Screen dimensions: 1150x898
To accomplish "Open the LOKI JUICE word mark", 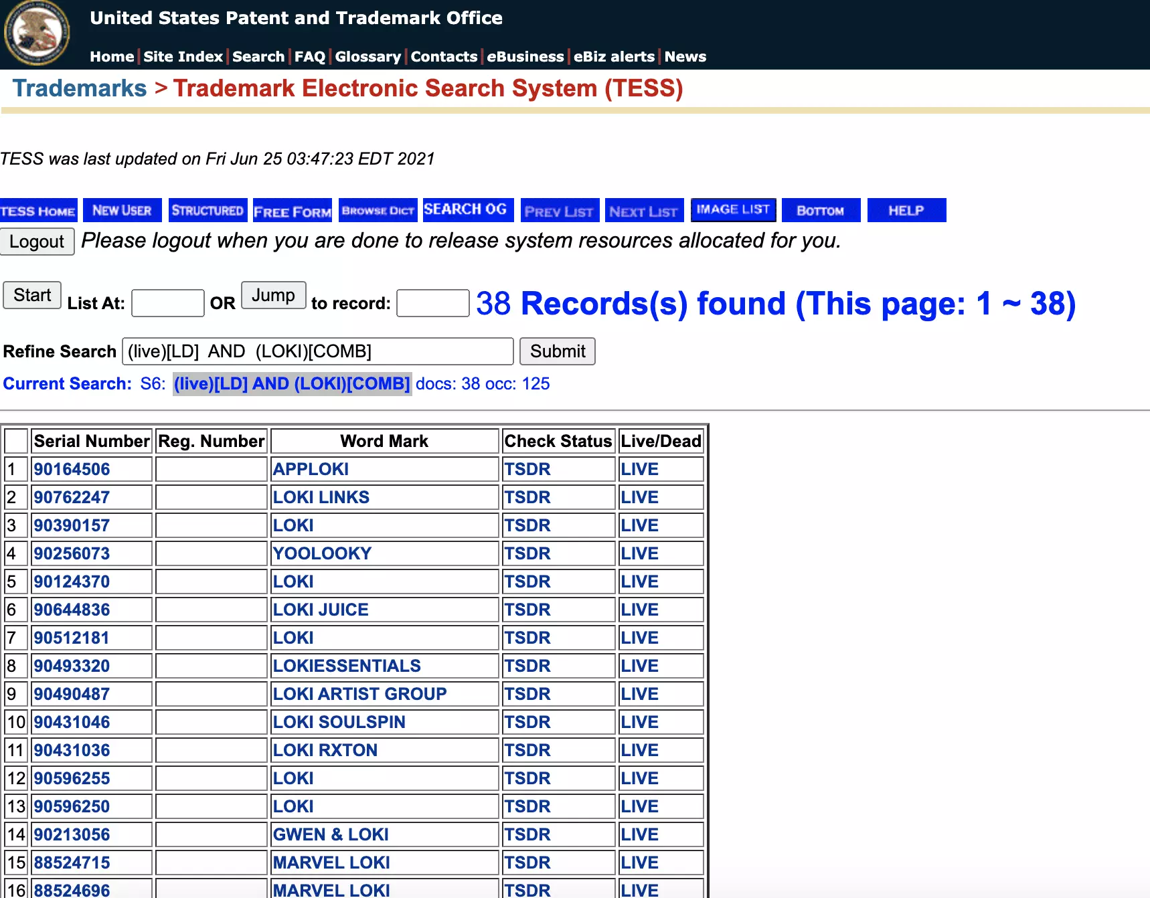I will (x=321, y=610).
